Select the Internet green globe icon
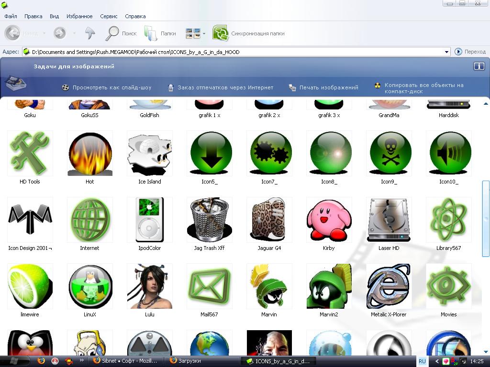The image size is (490, 367). tap(90, 220)
